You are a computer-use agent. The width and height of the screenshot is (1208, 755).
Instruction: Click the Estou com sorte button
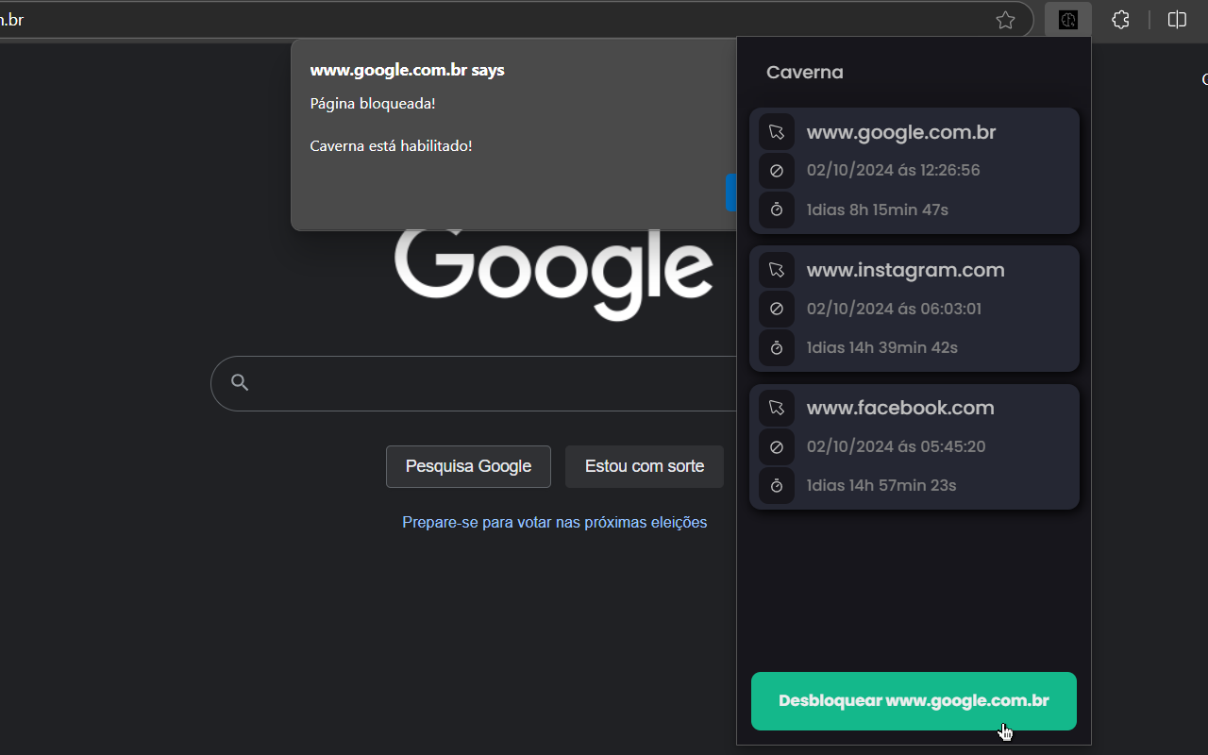[645, 466]
